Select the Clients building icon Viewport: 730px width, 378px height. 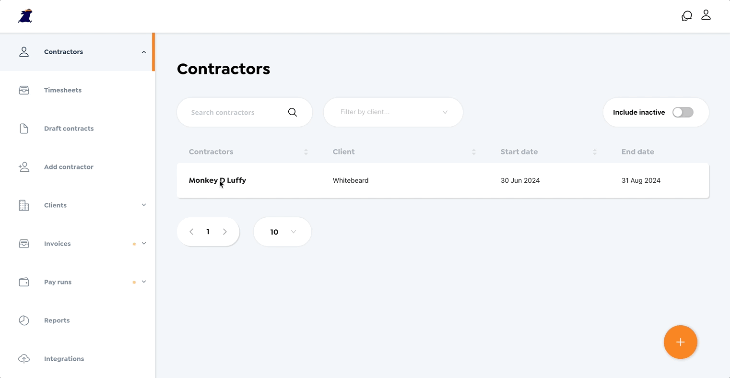[24, 205]
